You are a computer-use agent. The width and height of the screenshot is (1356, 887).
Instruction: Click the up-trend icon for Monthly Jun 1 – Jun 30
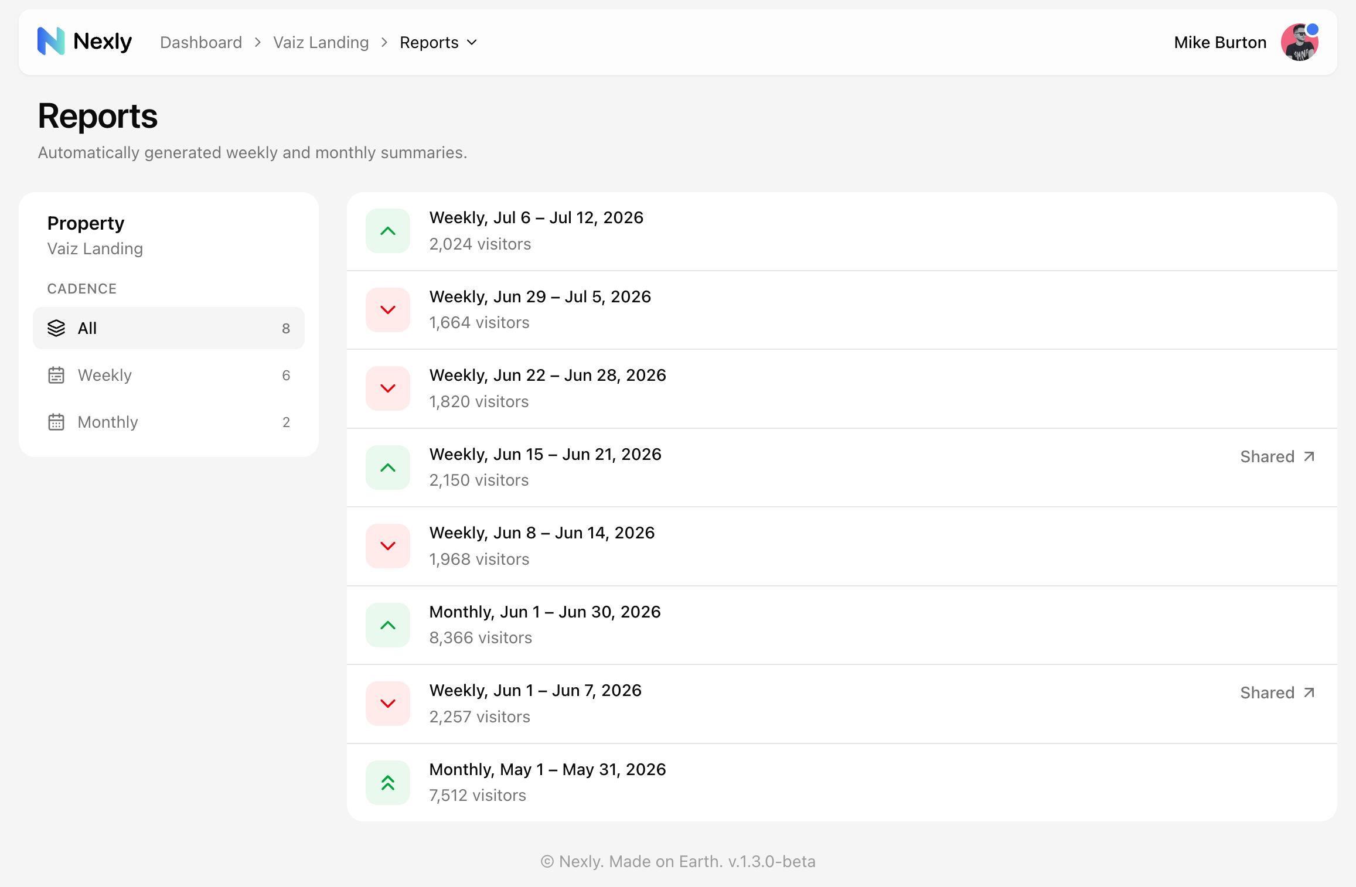coord(388,625)
